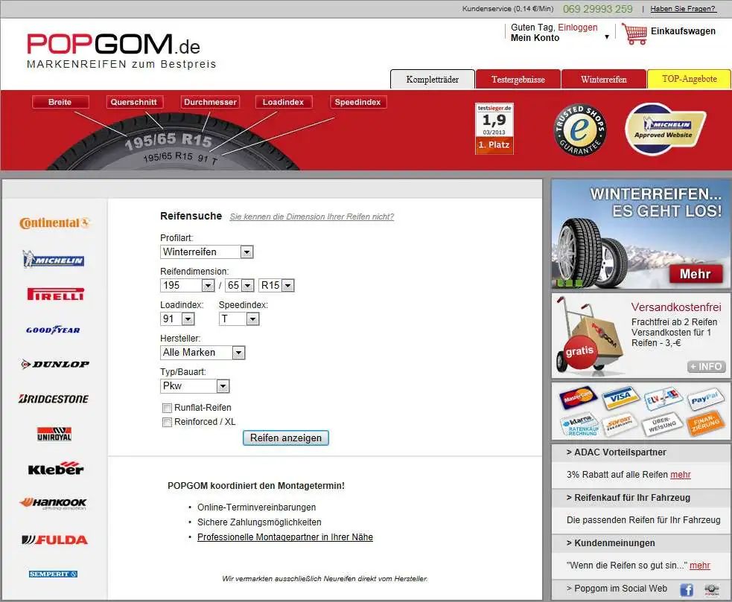Viewport: 732px width, 602px height.
Task: Click mehr link under Kundenmeinungen quote
Action: (x=700, y=566)
